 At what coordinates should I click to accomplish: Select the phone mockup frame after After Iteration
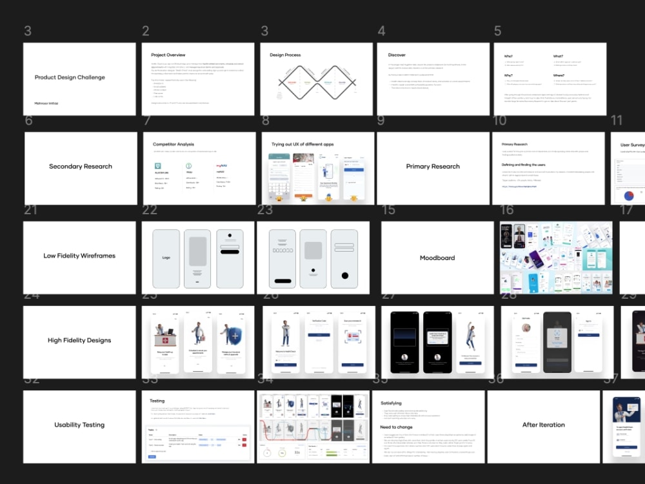pyautogui.click(x=624, y=427)
